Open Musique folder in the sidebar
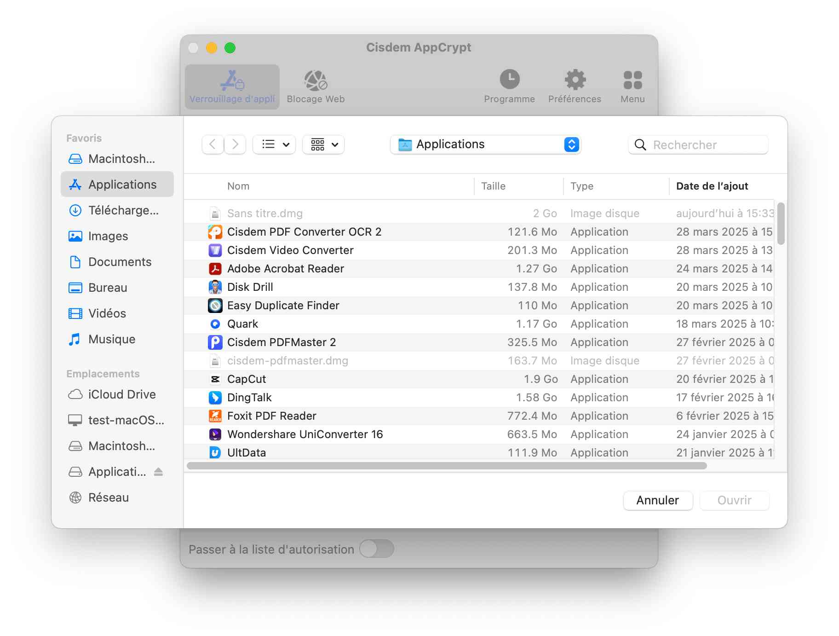This screenshot has height=636, width=839. (117, 339)
